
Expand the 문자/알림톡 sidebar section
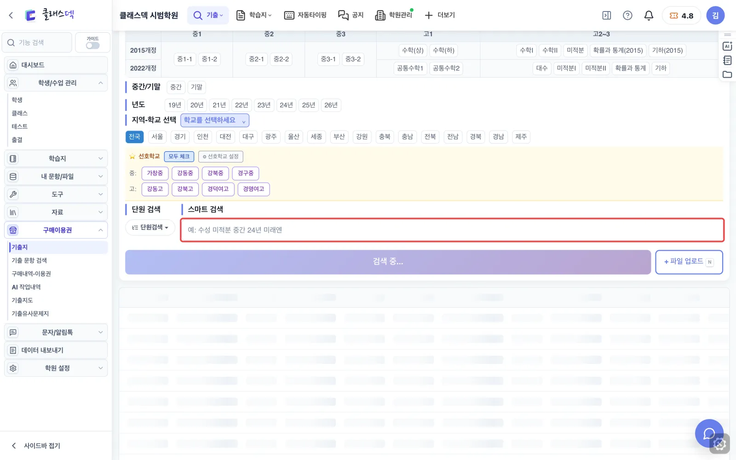[x=56, y=332]
